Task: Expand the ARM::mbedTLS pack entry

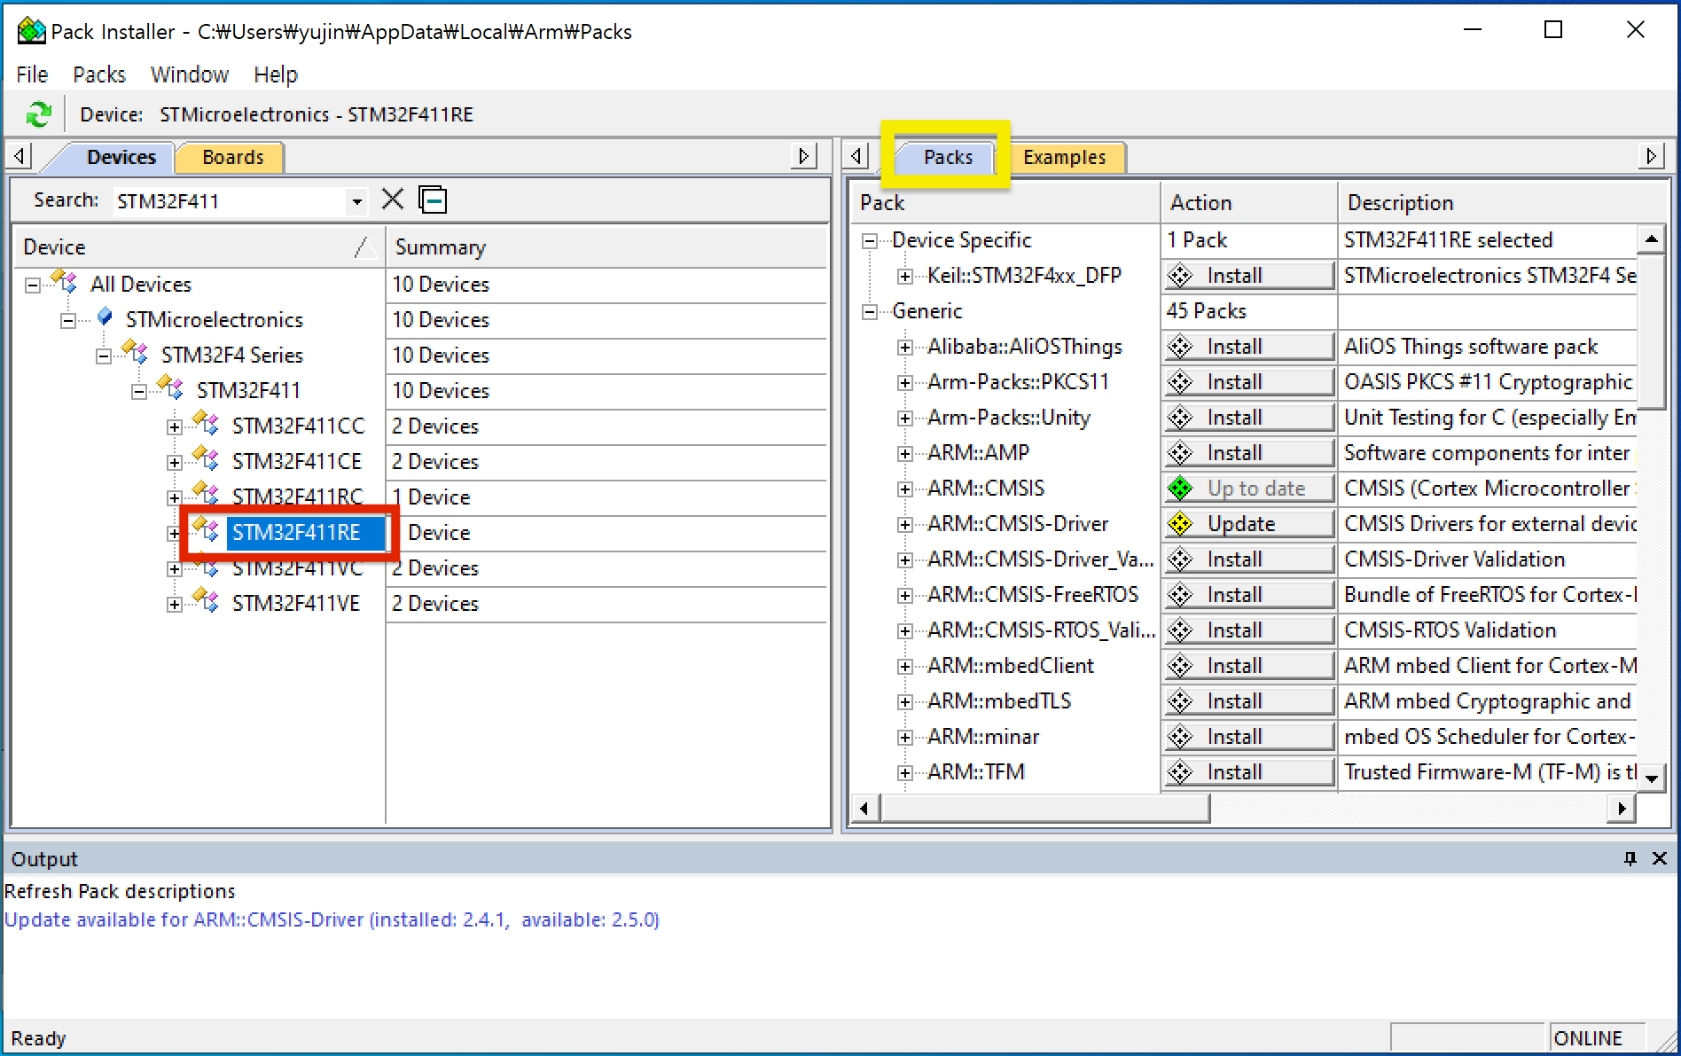Action: click(x=904, y=702)
